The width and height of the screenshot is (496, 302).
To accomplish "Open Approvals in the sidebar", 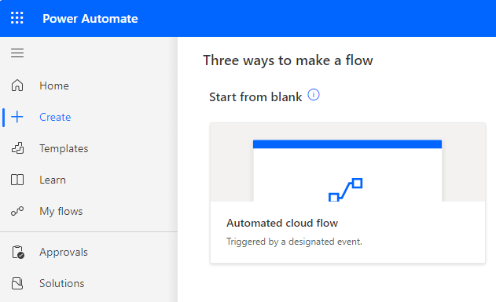I will tap(64, 253).
